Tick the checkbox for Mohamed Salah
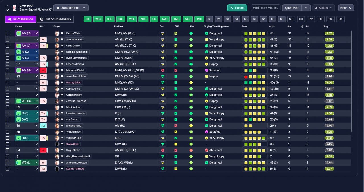The width and height of the screenshot is (364, 192). pos(7,70)
